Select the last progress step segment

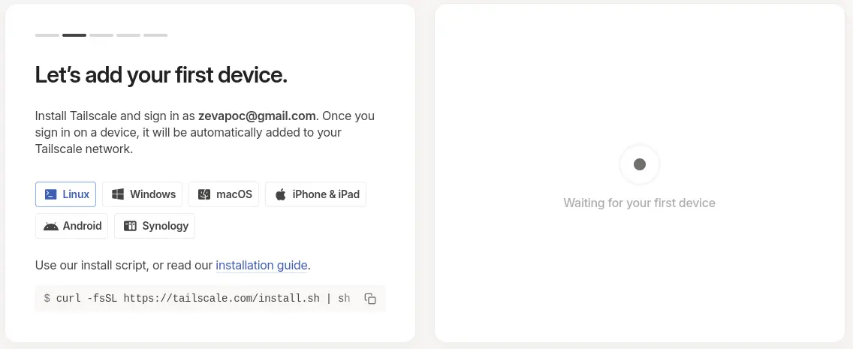click(155, 35)
